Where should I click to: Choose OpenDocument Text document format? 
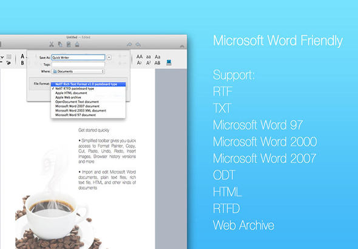click(x=88, y=102)
